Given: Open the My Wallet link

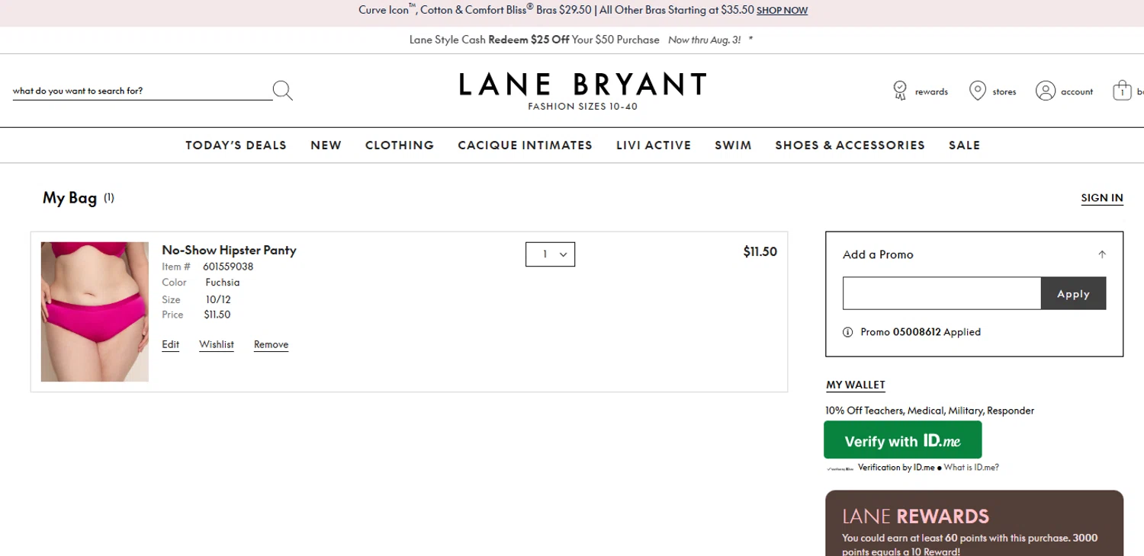Looking at the screenshot, I should (856, 385).
